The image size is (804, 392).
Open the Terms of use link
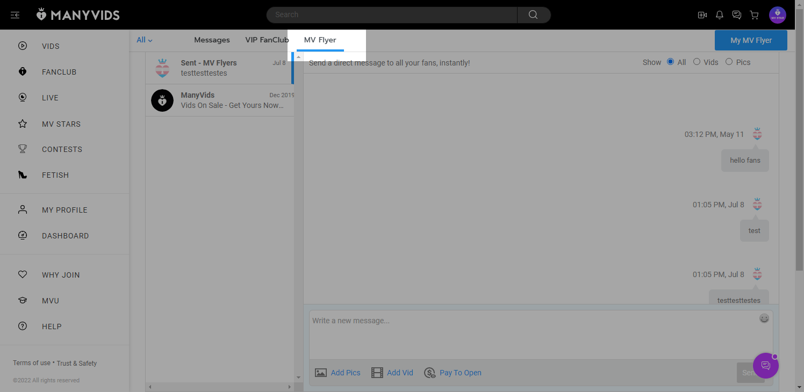tap(32, 363)
